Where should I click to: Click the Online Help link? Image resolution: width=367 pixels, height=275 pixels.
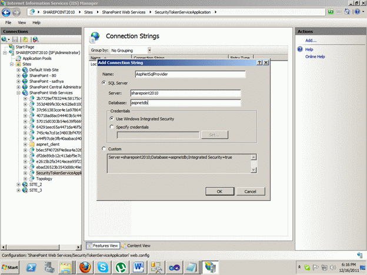(315, 56)
